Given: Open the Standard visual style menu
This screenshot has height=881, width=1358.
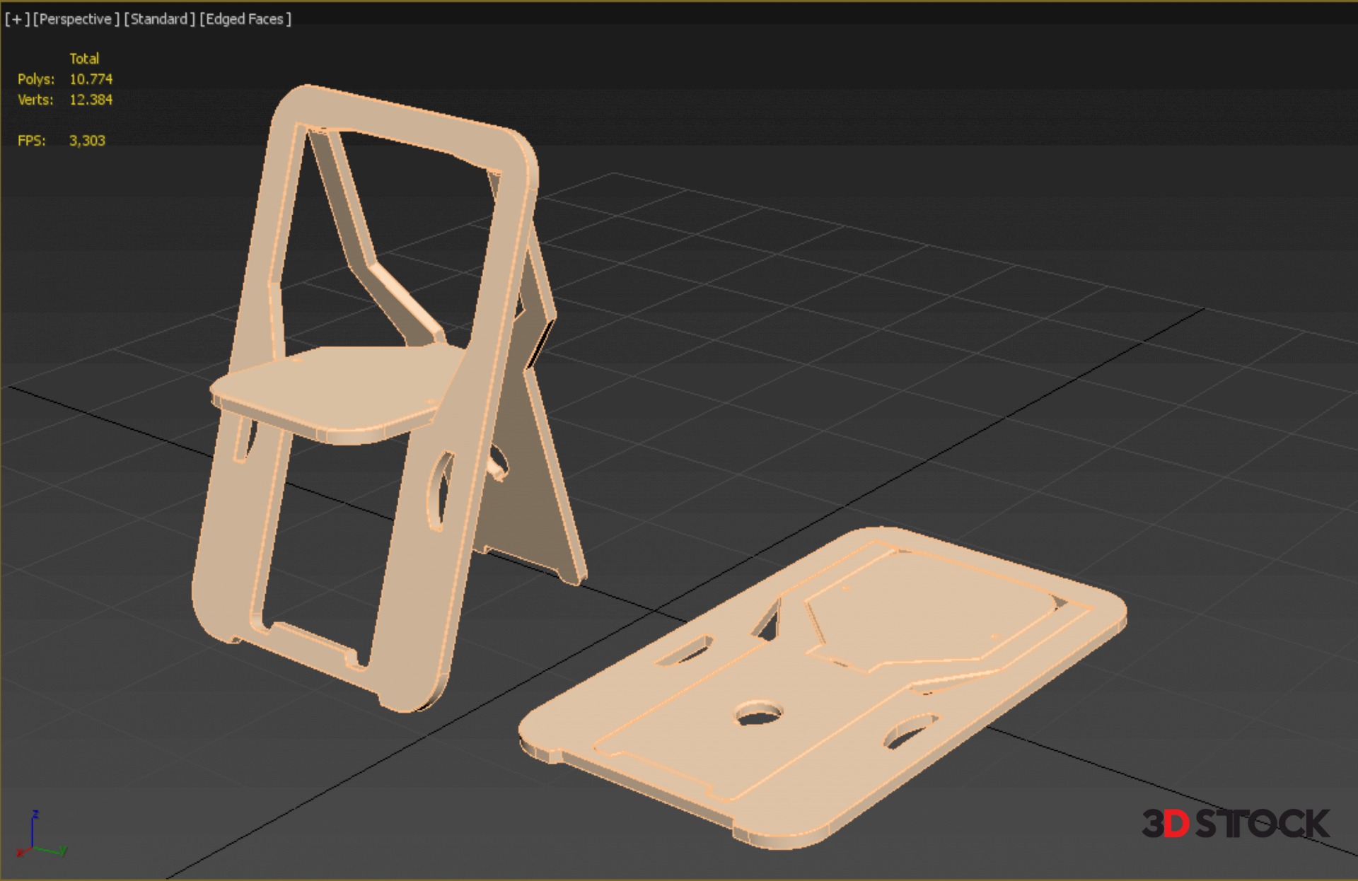Looking at the screenshot, I should [x=159, y=19].
